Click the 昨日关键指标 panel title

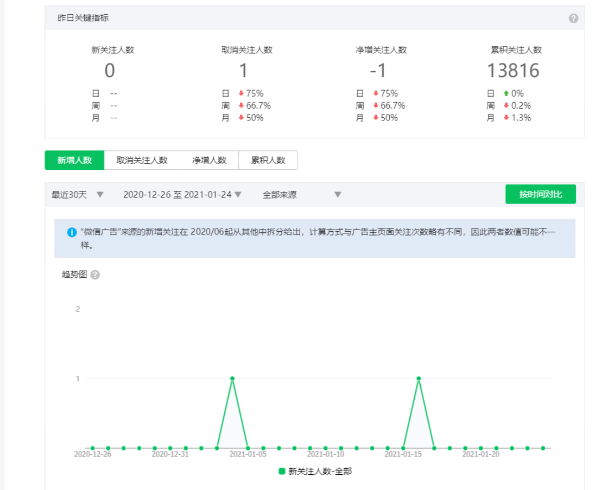coord(83,17)
